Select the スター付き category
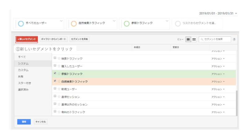Image resolution: width=248 pixels, height=139 pixels. (33, 83)
